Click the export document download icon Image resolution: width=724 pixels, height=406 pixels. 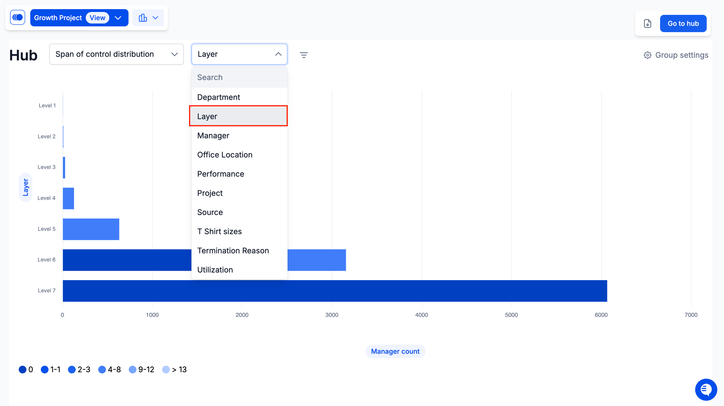tap(647, 24)
